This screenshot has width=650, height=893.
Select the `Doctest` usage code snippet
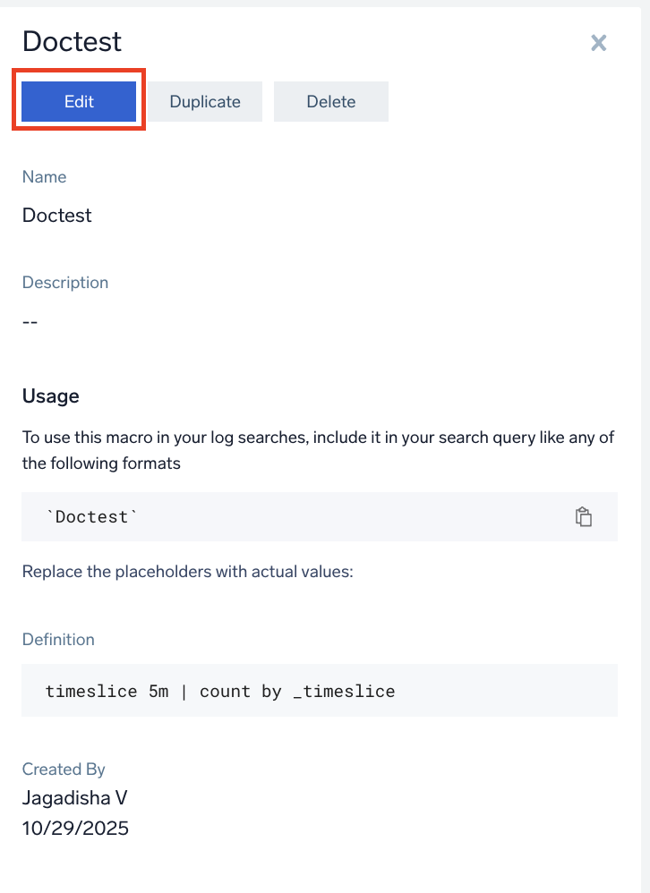pyautogui.click(x=90, y=516)
